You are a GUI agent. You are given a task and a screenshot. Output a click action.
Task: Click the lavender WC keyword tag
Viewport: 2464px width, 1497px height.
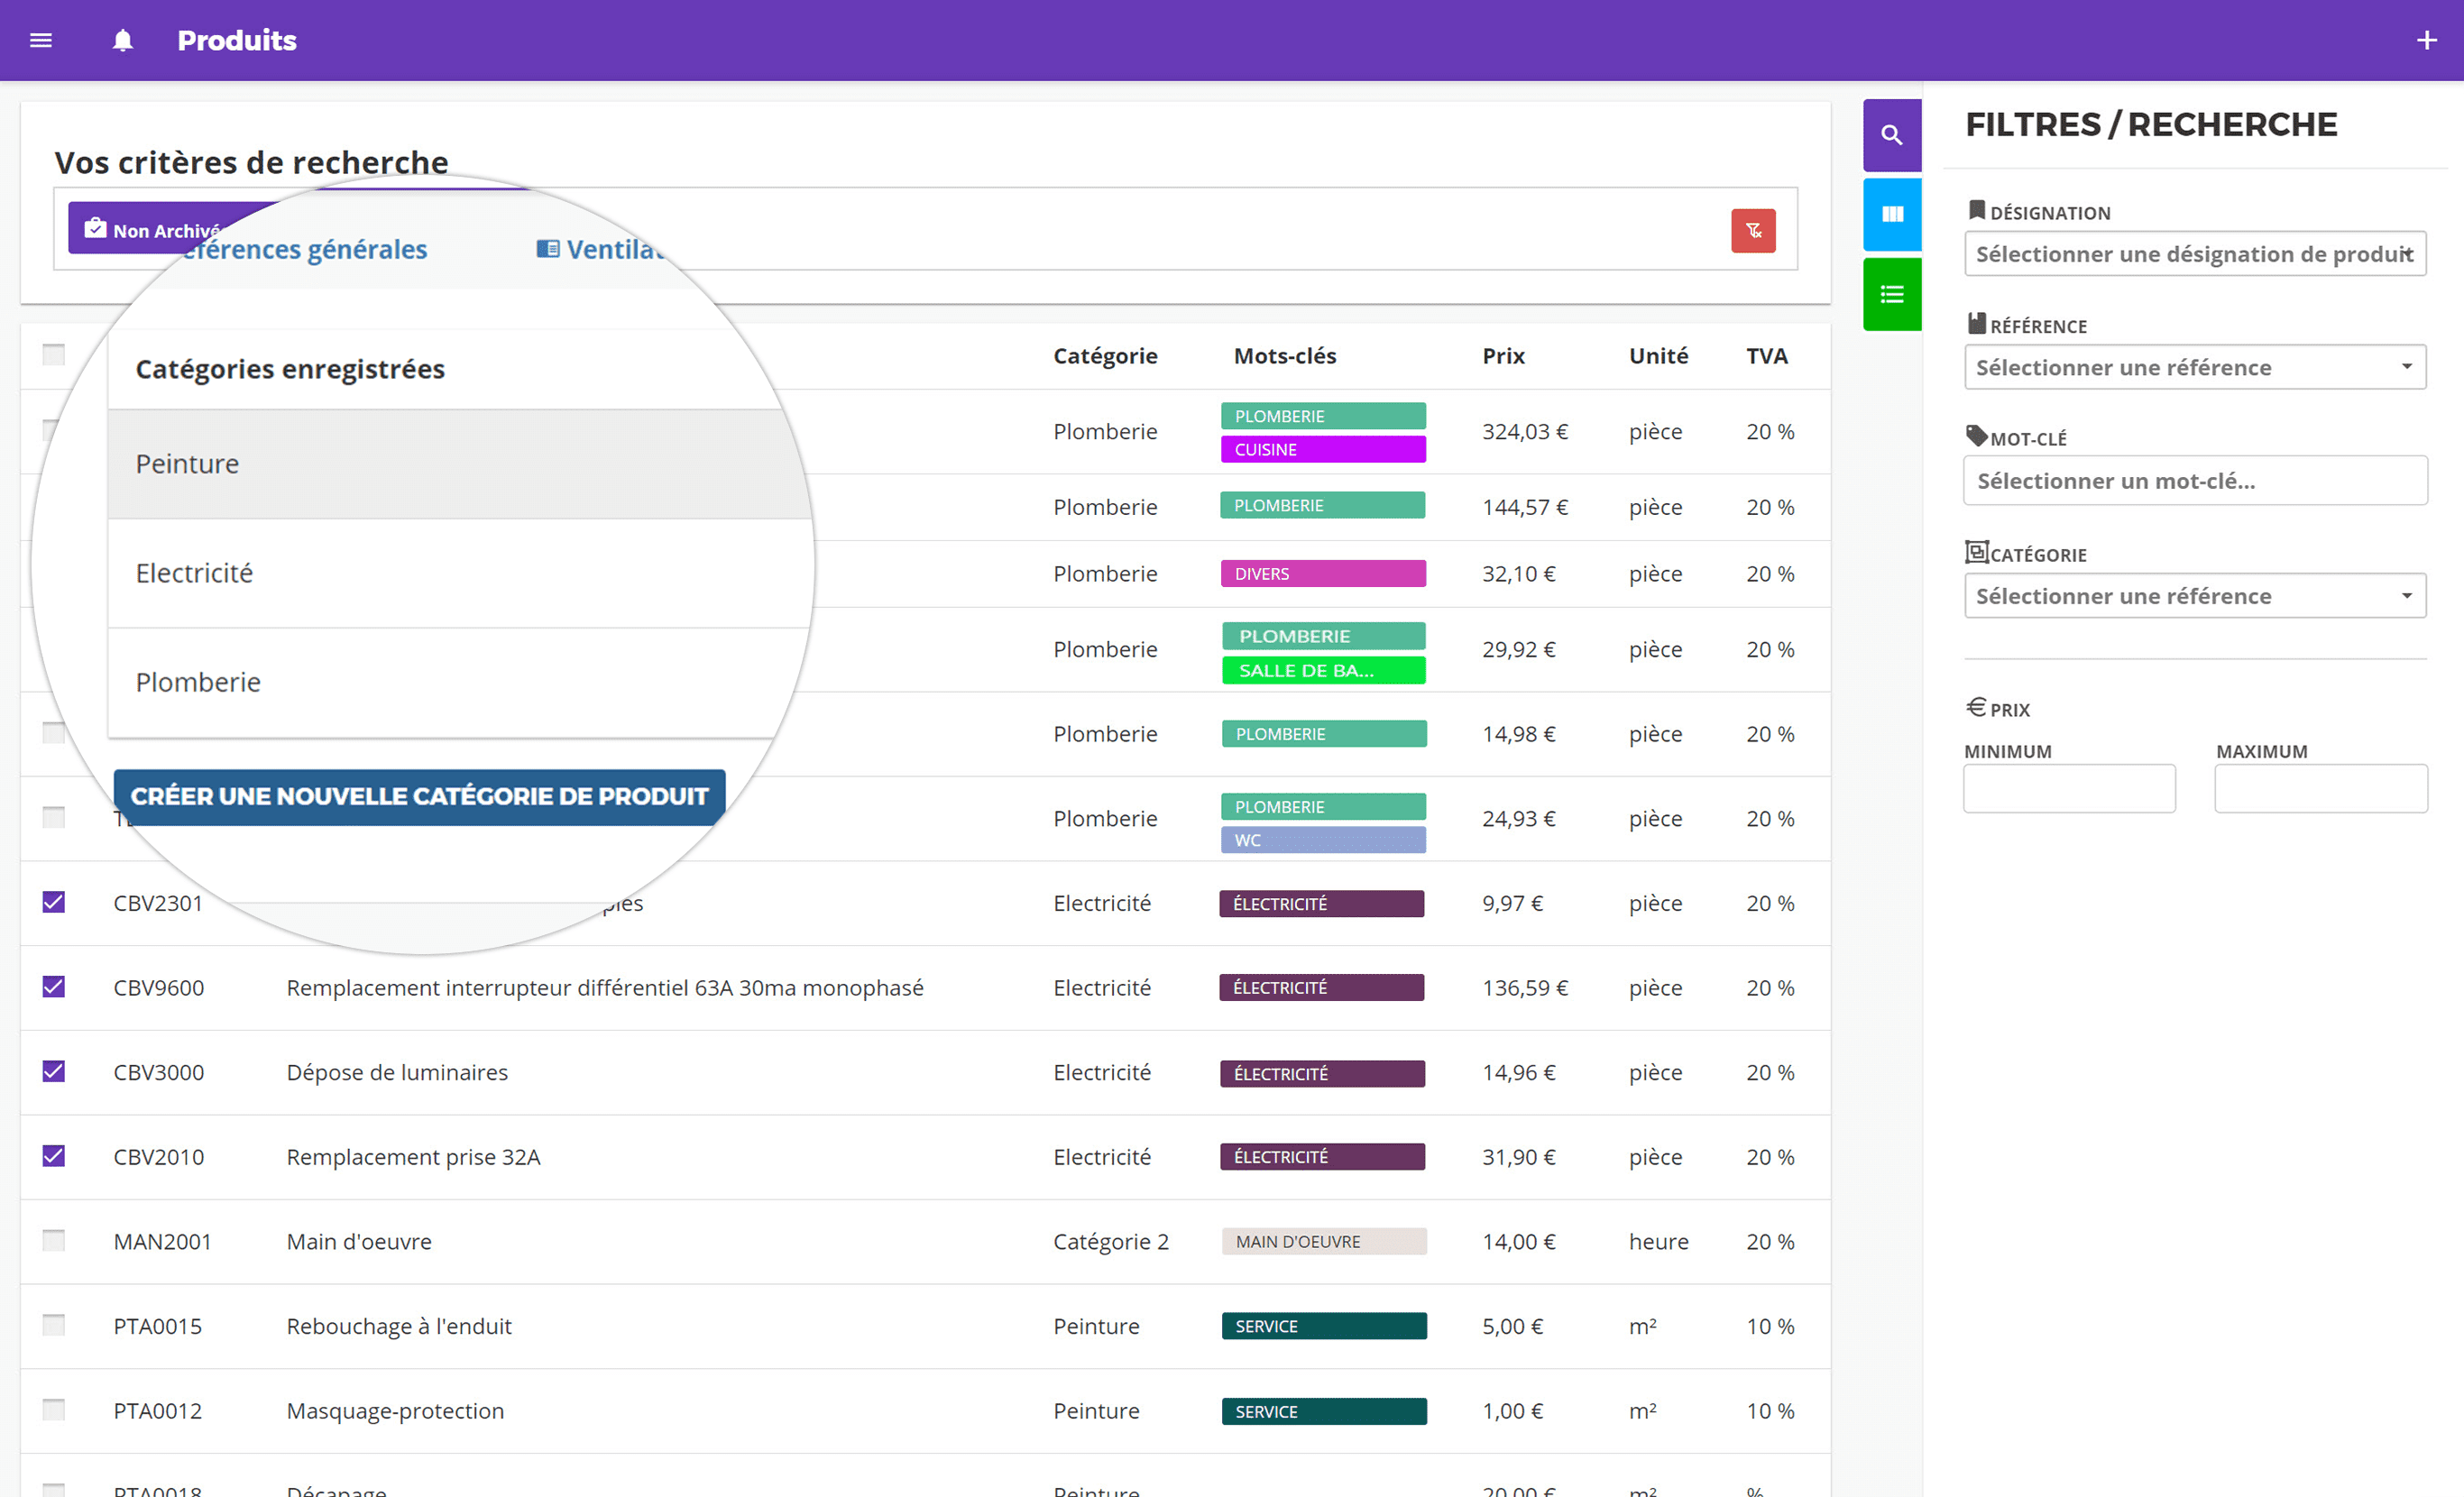click(1323, 840)
